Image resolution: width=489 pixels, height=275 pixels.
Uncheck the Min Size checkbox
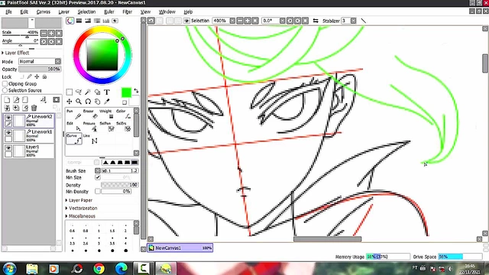[98, 177]
